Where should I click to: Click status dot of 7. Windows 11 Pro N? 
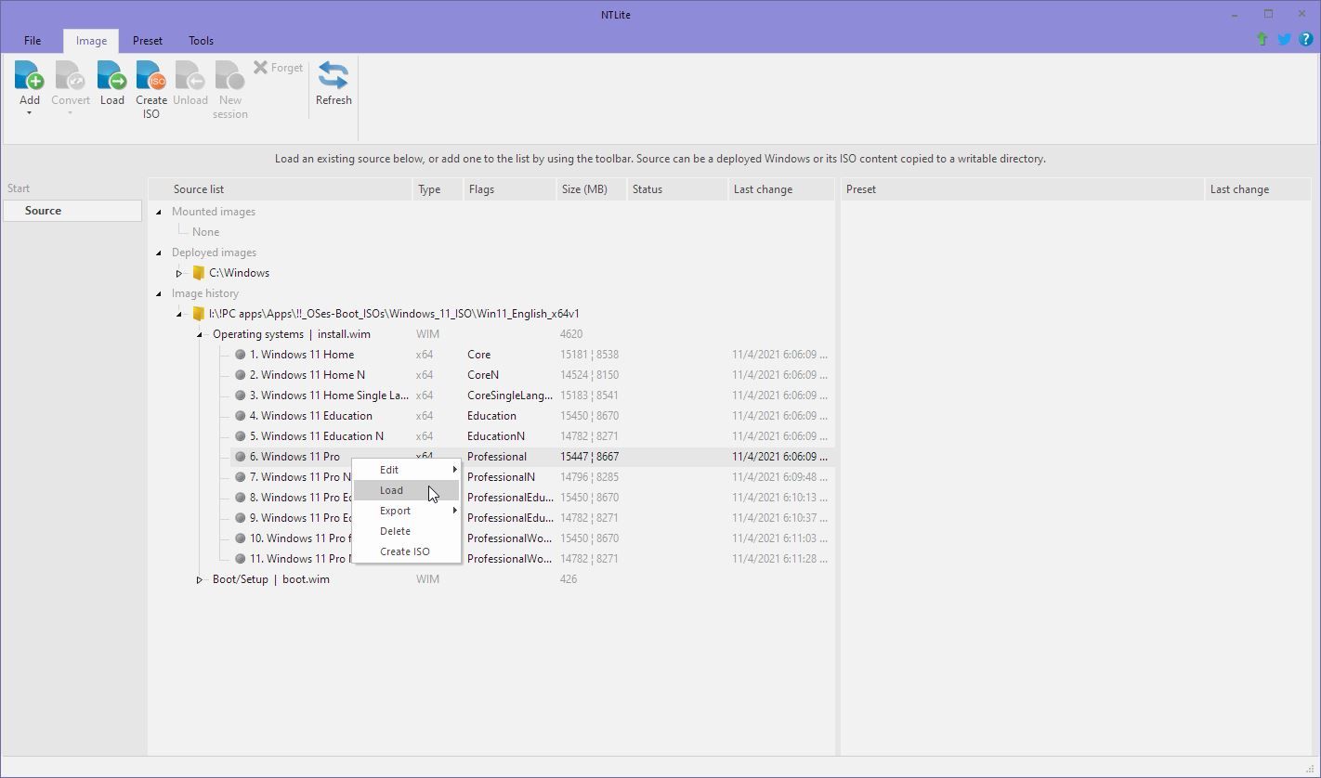(x=241, y=477)
